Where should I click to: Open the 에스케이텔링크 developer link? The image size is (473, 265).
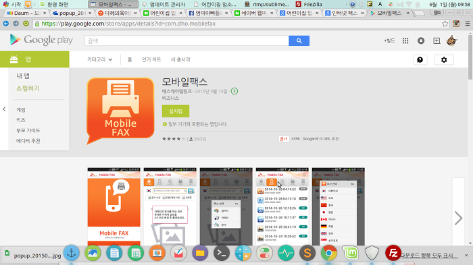point(177,91)
